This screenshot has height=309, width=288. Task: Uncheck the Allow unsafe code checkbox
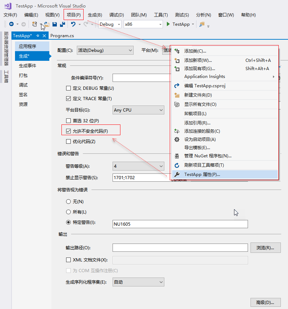[68, 131]
